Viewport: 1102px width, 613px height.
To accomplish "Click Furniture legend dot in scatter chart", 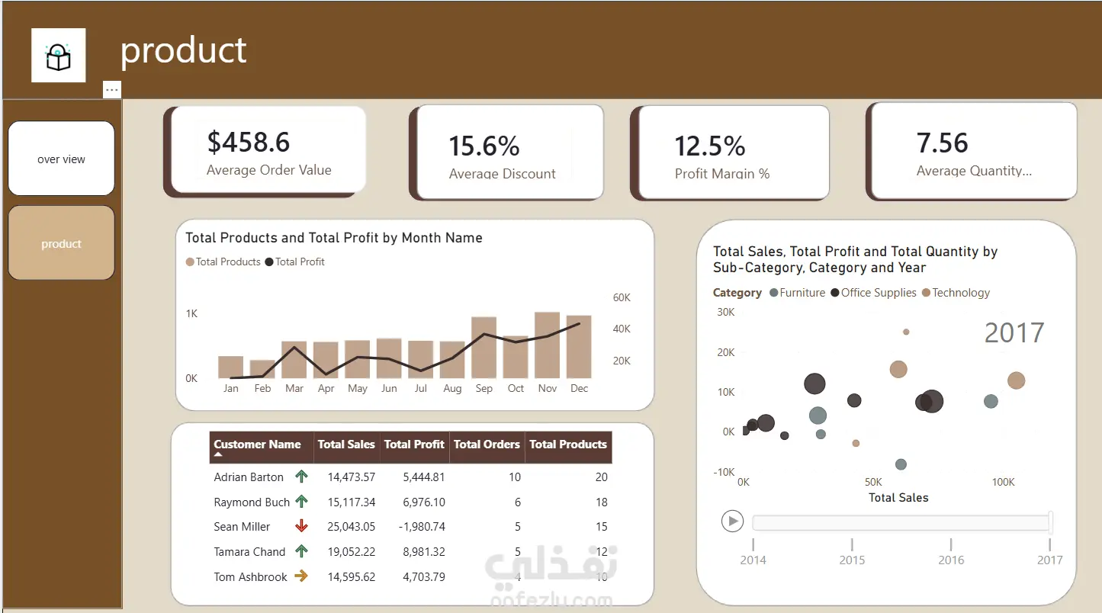I will [x=774, y=293].
